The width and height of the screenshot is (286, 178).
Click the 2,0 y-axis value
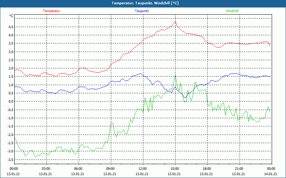[11, 68]
